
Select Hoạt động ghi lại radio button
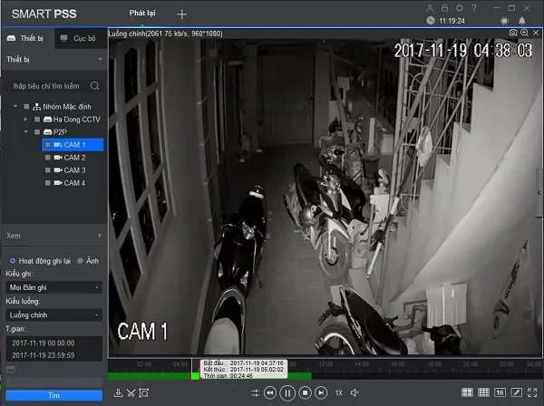point(13,260)
